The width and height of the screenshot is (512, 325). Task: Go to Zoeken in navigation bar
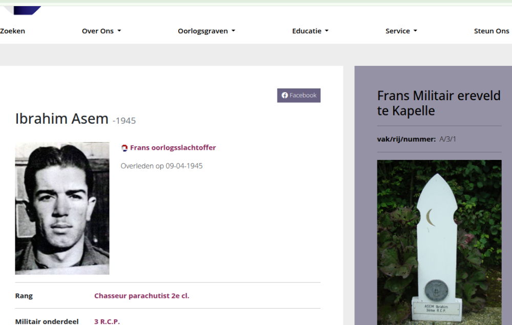(13, 31)
